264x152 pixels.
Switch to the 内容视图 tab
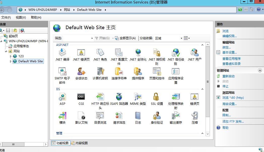pos(79,143)
